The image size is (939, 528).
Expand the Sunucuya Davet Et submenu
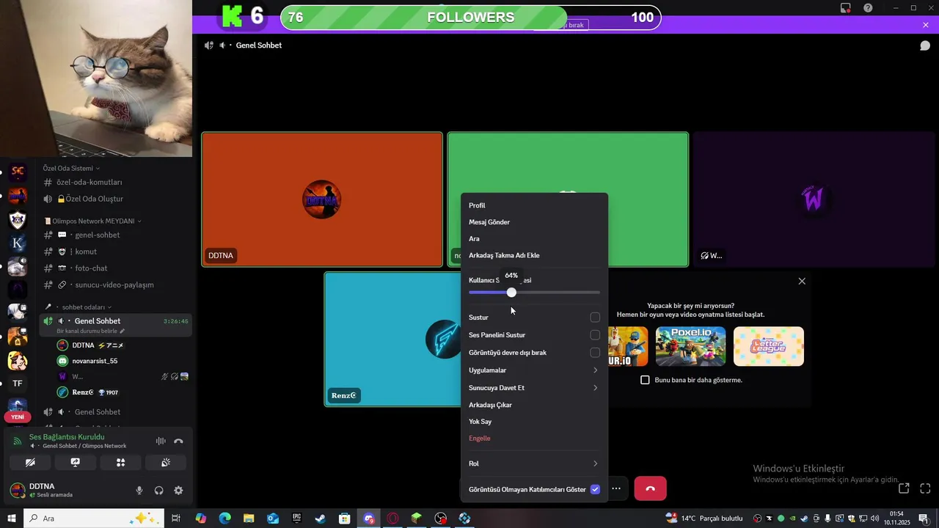coord(534,388)
